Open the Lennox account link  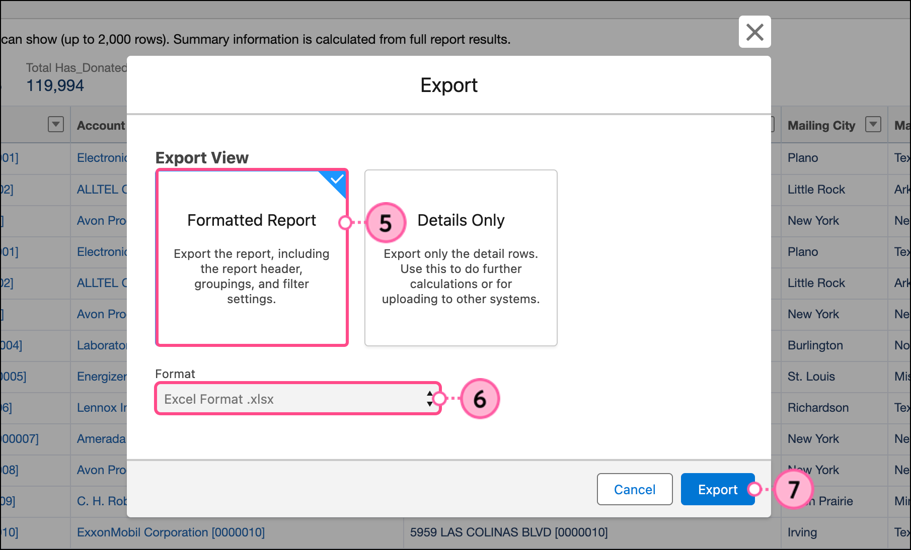102,408
